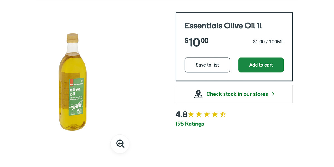Image resolution: width=334 pixels, height=167 pixels.
Task: Click the green olive oil label on the bottle
Action: (x=77, y=97)
